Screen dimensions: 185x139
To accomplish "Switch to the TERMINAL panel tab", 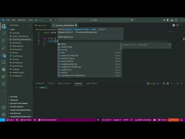I will pos(78,83).
